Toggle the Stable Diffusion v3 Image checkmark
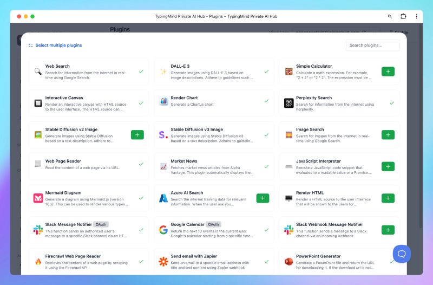This screenshot has width=433, height=285. click(266, 135)
